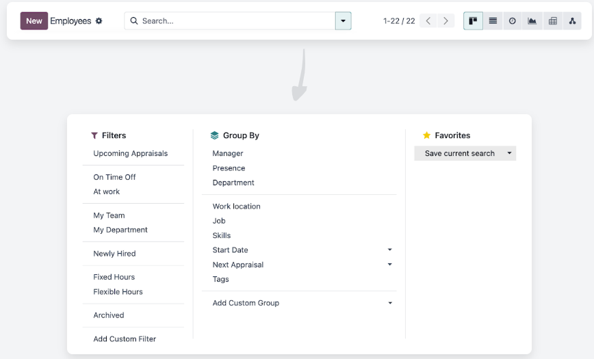Enable the Archived filter
The width and height of the screenshot is (594, 359).
tap(109, 315)
